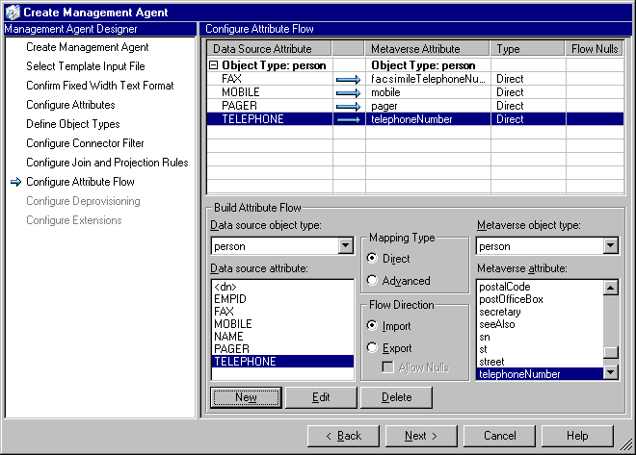
Task: Choose the Export flow direction
Action: click(372, 348)
